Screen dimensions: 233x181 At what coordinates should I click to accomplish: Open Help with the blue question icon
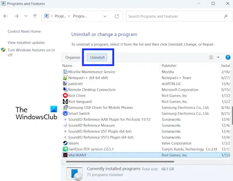228,57
